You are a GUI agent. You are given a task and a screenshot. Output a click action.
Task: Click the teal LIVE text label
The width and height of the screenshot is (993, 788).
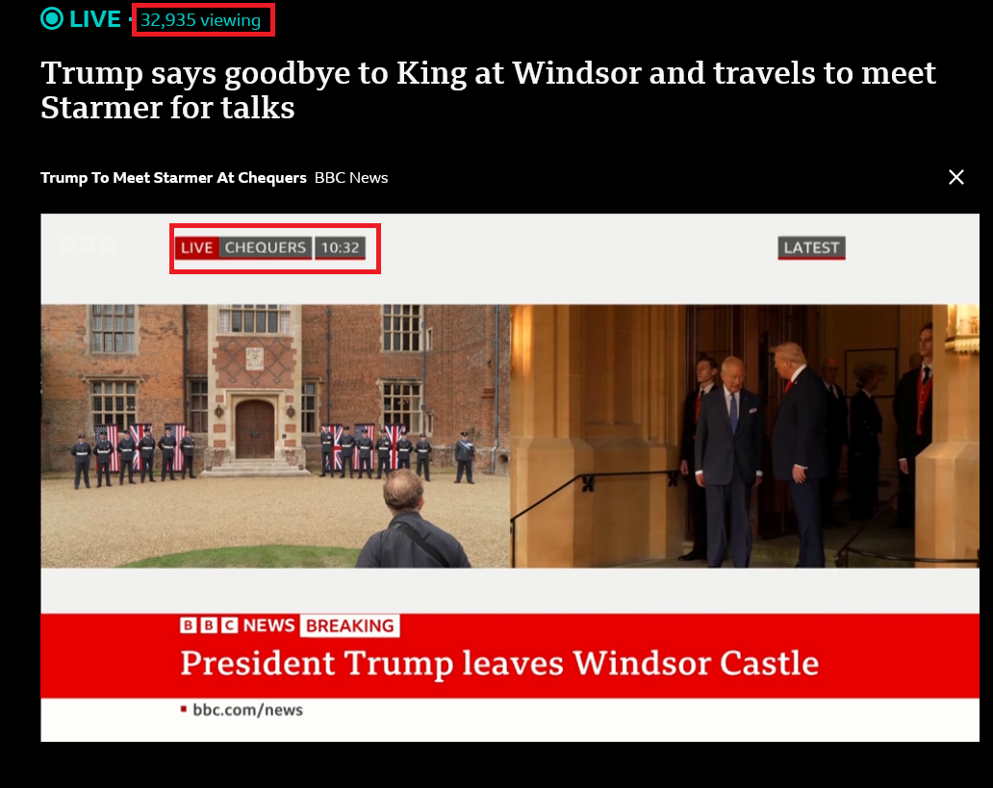point(95,19)
